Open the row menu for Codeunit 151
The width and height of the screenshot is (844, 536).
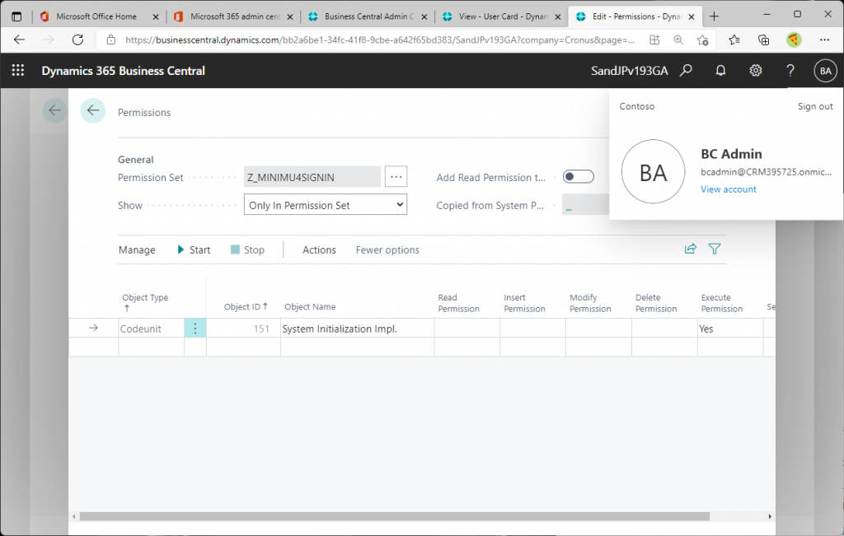point(195,328)
